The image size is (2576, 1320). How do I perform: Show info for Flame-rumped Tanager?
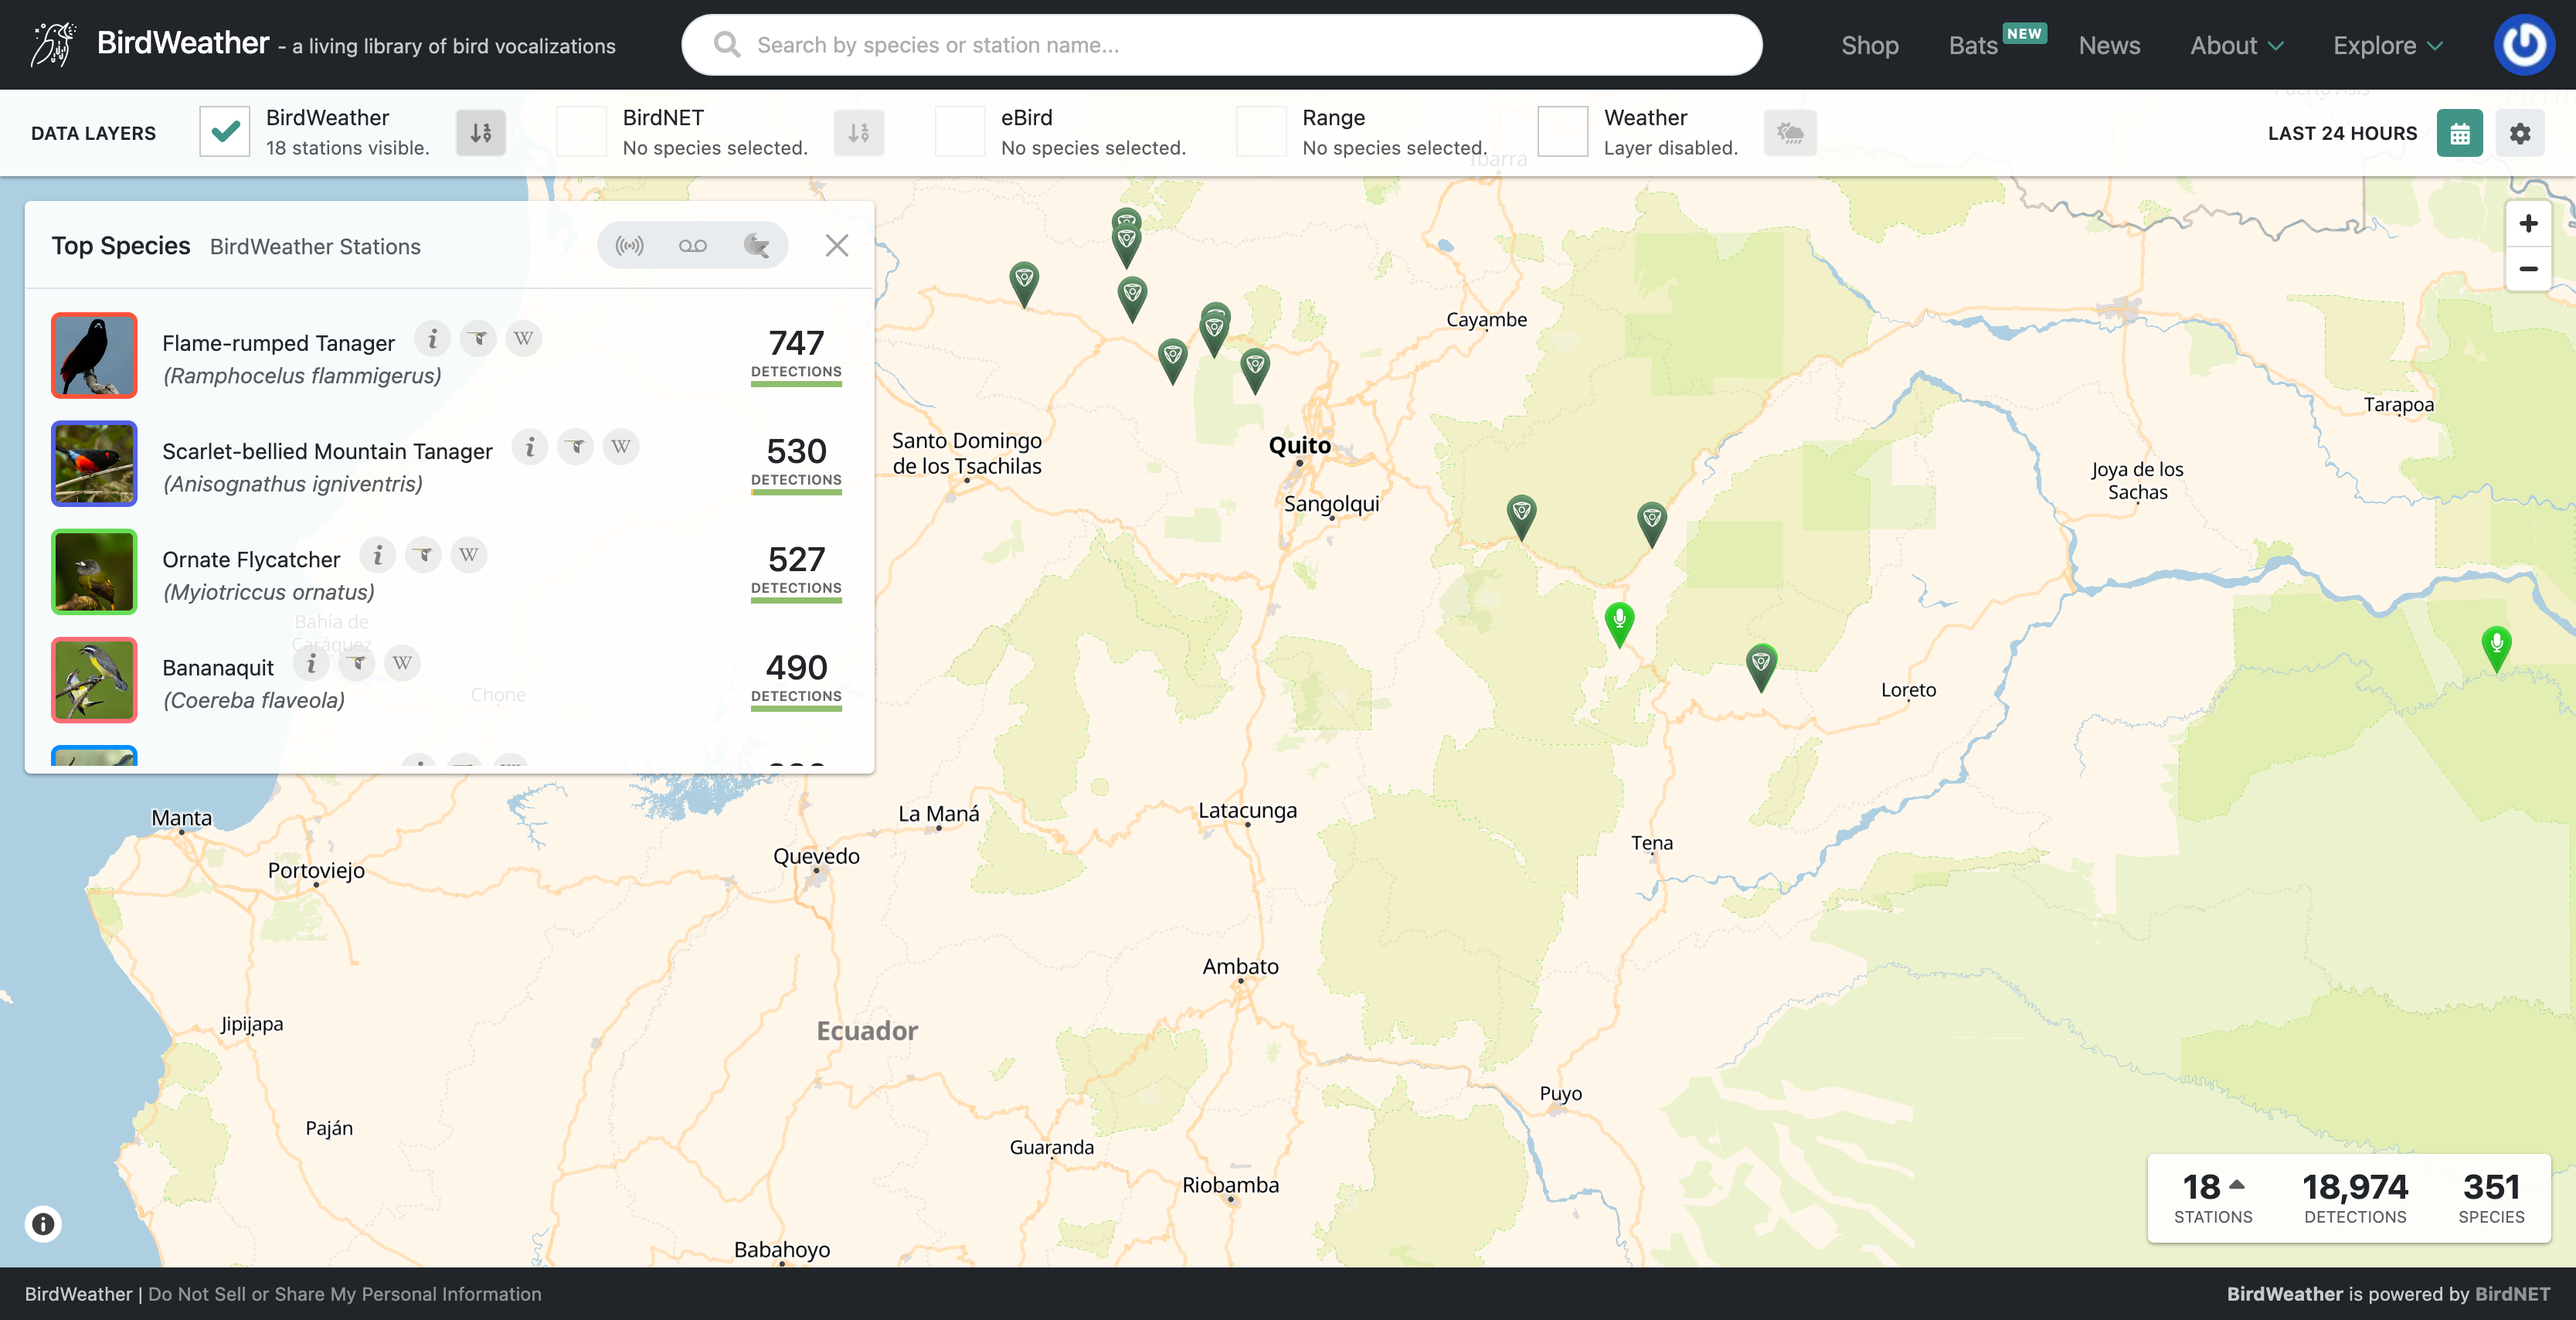433,339
